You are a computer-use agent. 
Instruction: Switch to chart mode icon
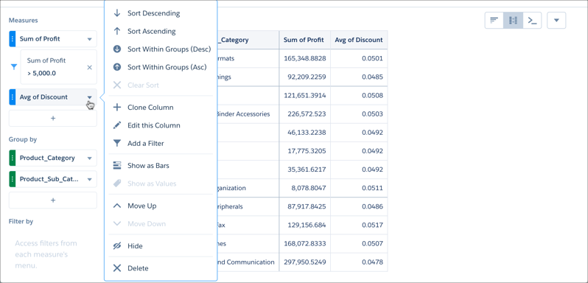494,20
